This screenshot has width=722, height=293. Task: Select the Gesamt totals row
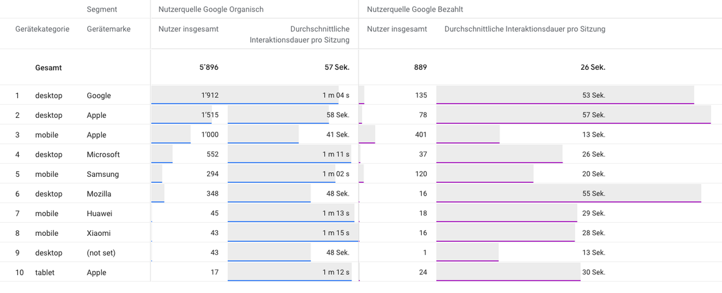point(361,67)
